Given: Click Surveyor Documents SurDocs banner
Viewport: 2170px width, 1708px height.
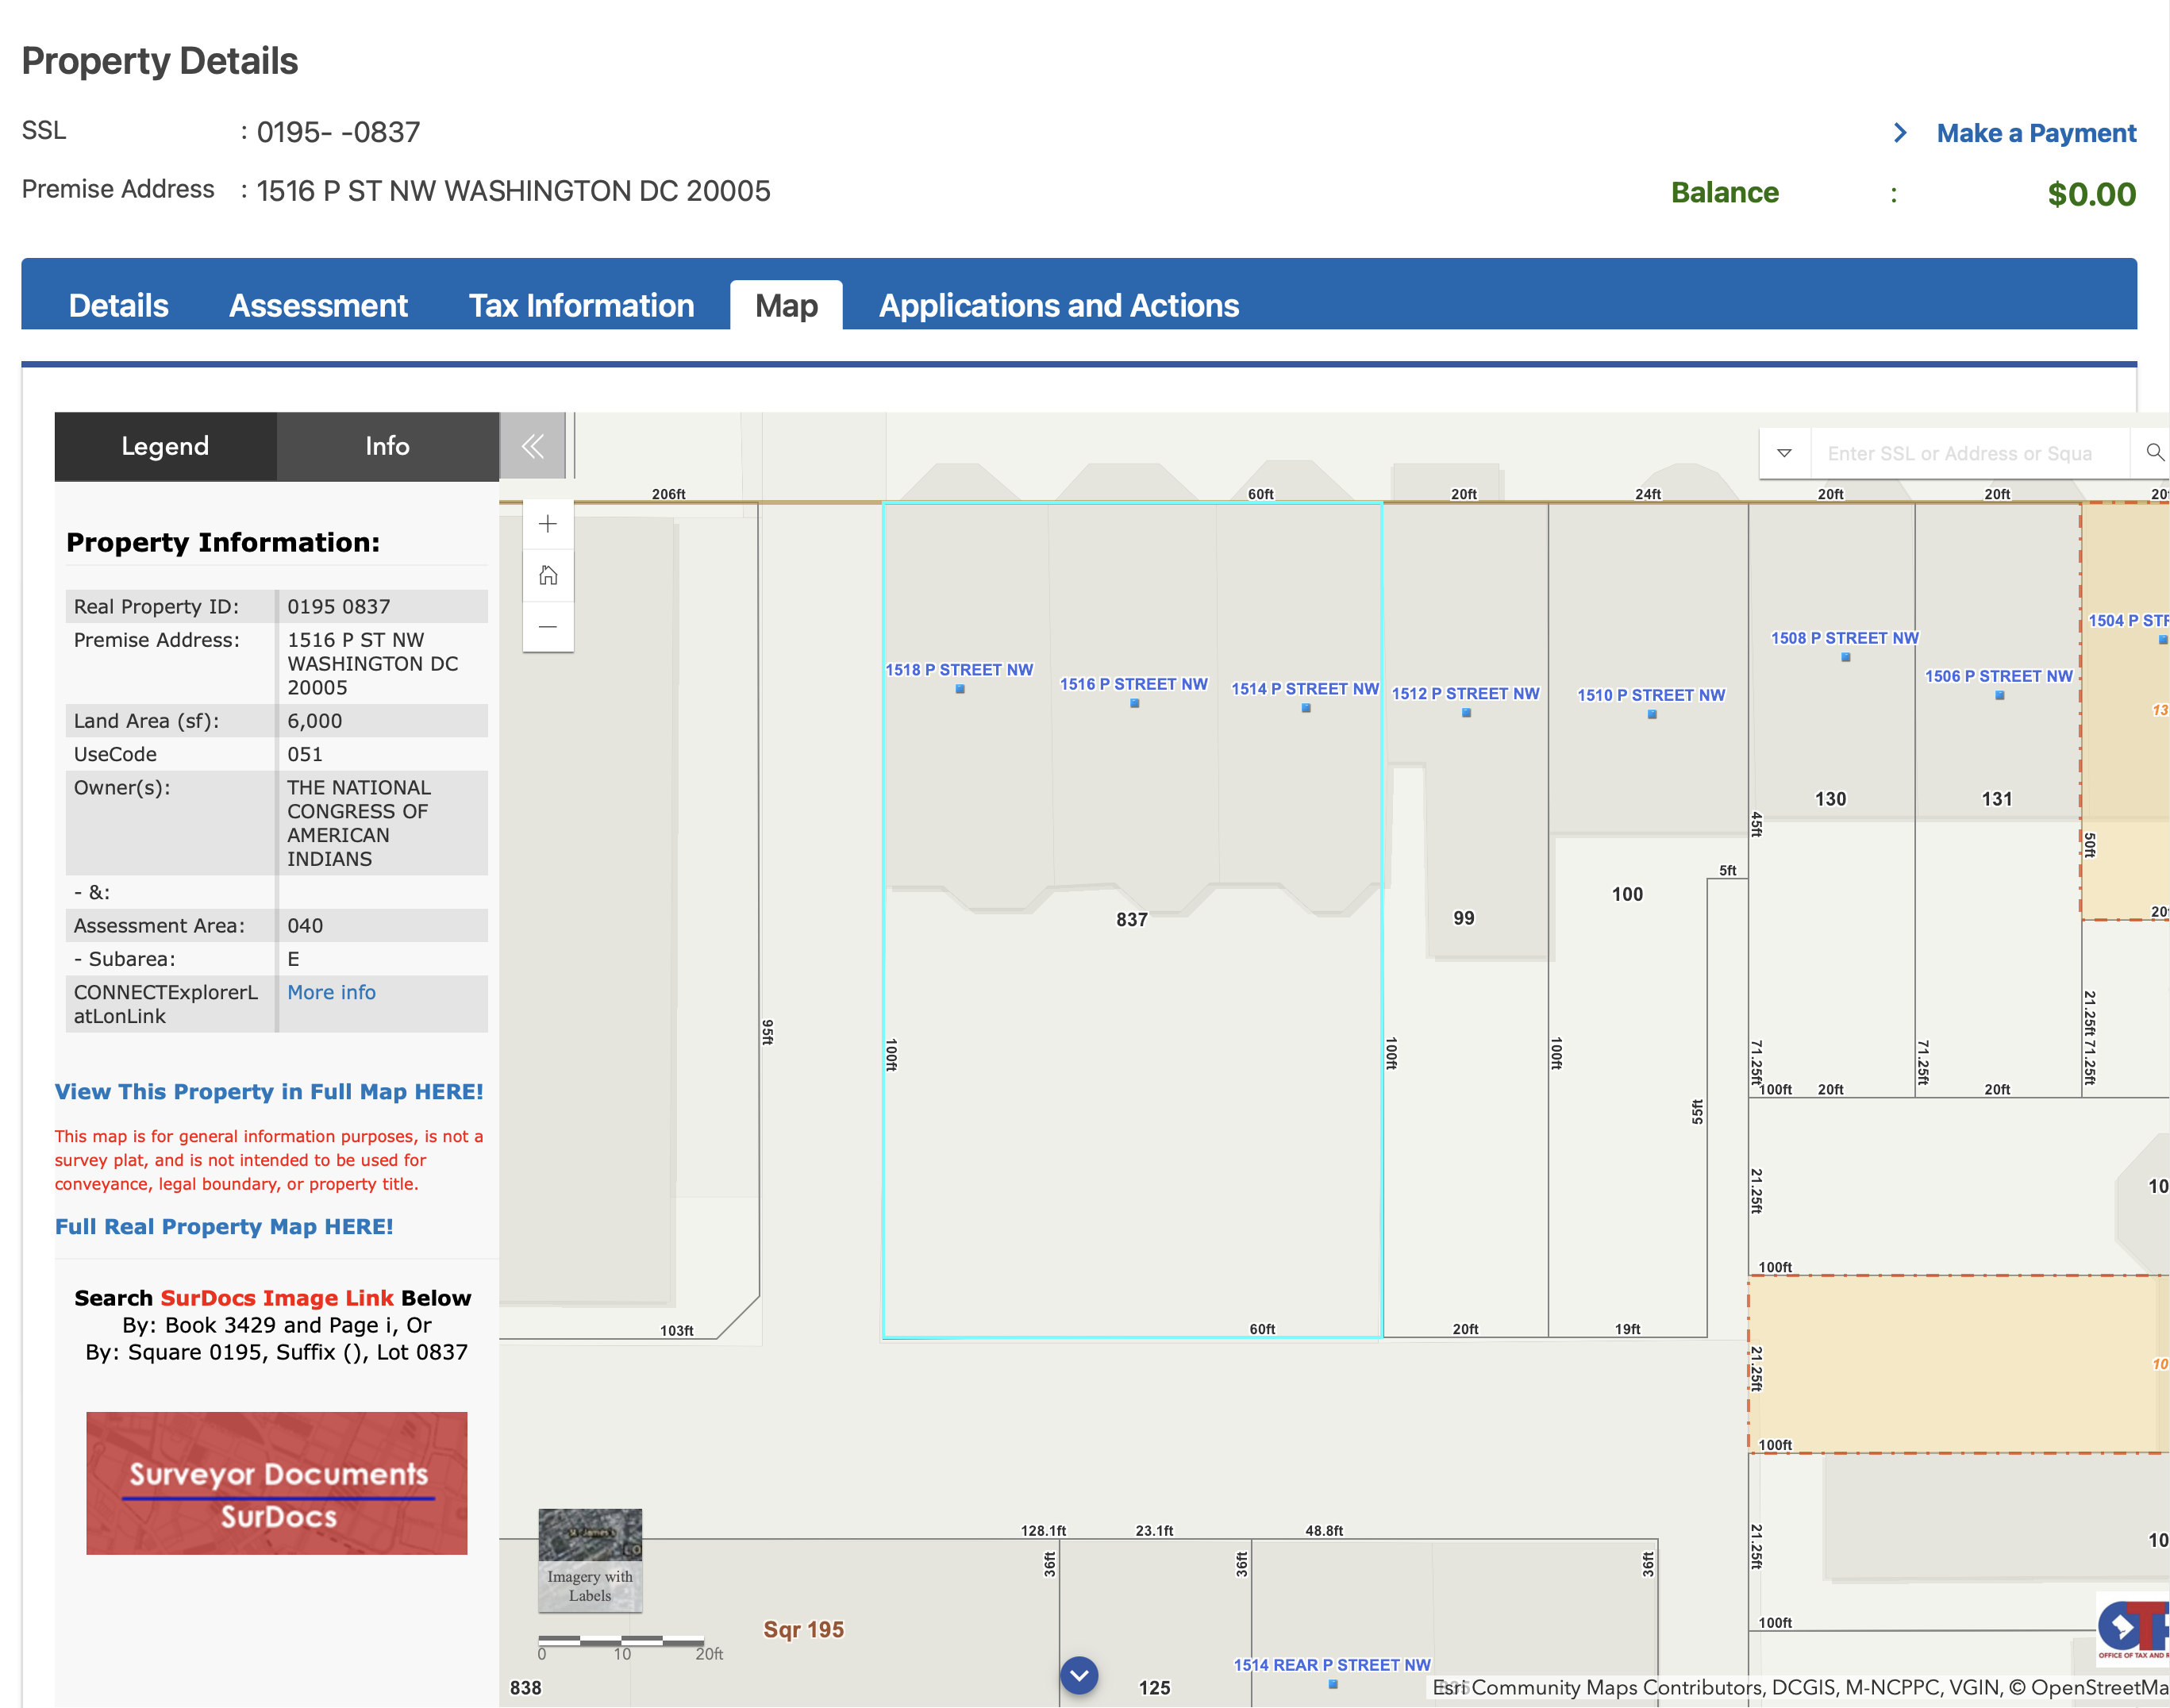Looking at the screenshot, I should [x=277, y=1483].
